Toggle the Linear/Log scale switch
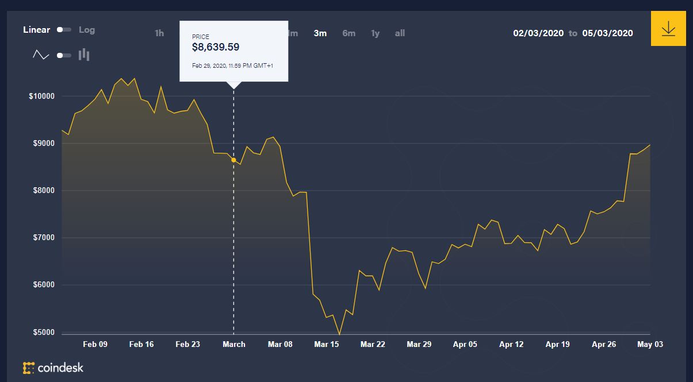This screenshot has width=693, height=382. [64, 30]
